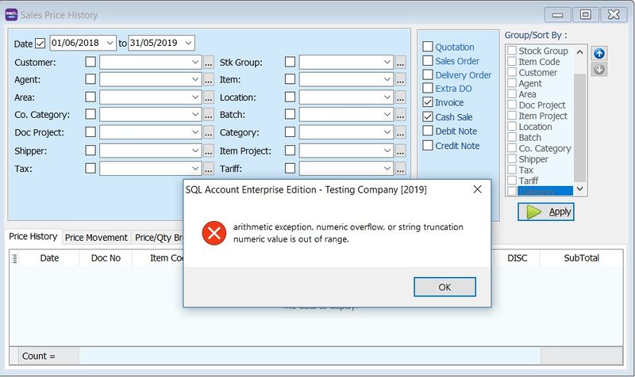Close the error dialog with X

point(478,190)
